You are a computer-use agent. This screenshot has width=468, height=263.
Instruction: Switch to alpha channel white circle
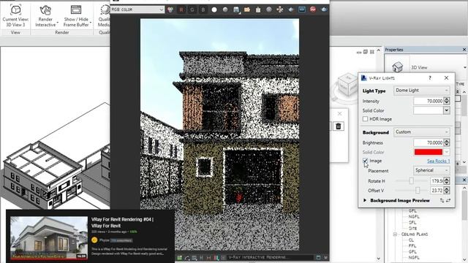coord(214,9)
